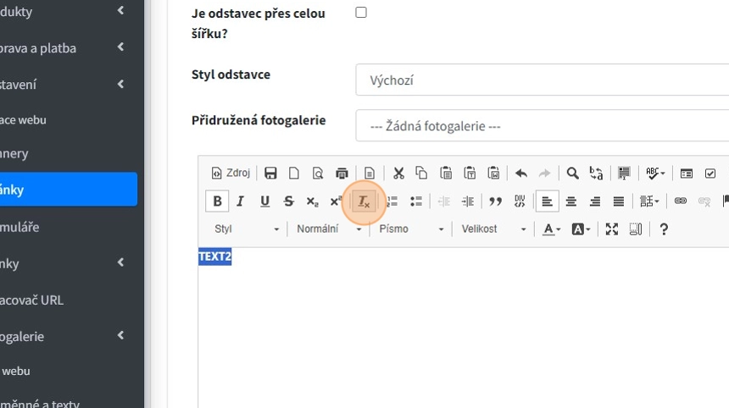Apply Italic formatting
Viewport: 729px width, 408px height.
[241, 201]
